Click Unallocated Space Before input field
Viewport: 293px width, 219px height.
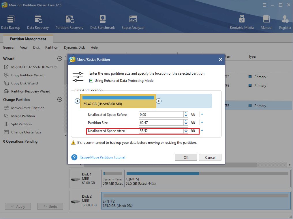161,114
